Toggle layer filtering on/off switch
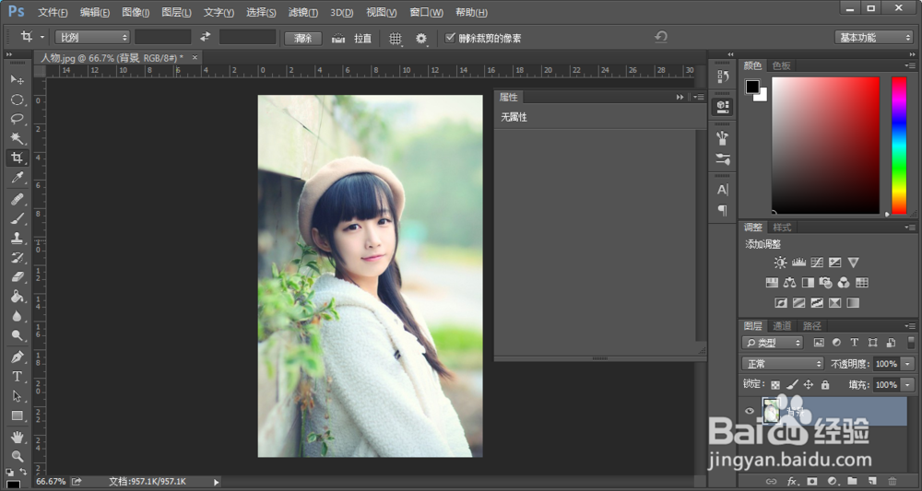Viewport: 922px width, 491px height. click(x=912, y=343)
